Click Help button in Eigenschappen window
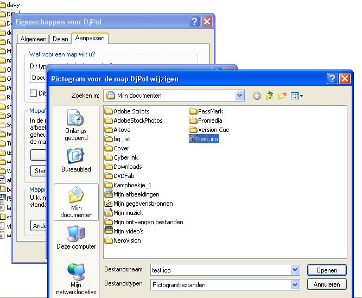Image resolution: width=362 pixels, height=298 pixels. click(194, 22)
